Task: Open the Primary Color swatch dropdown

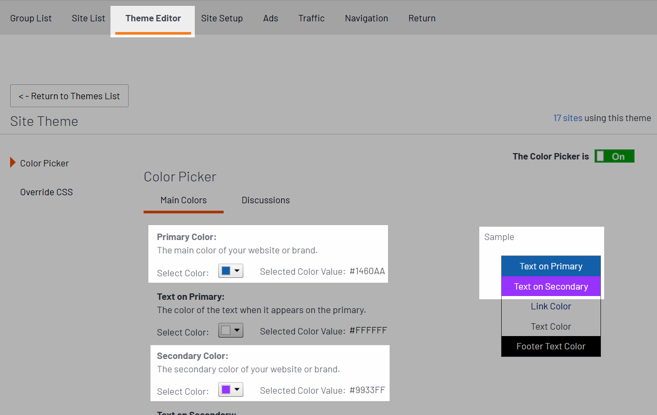Action: pyautogui.click(x=231, y=271)
